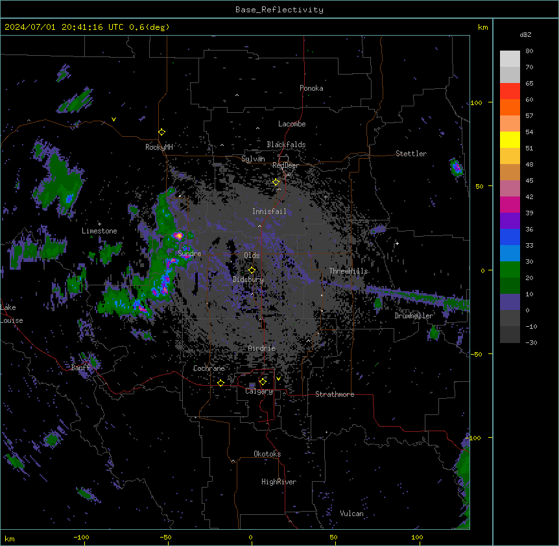Viewport: 559px width, 546px height.
Task: Click the intense storm cell core above Sundre
Action: click(178, 235)
